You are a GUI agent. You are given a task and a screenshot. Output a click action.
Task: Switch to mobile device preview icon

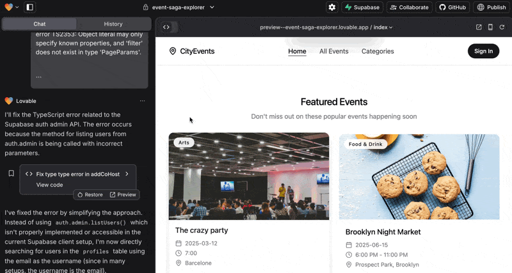(490, 27)
